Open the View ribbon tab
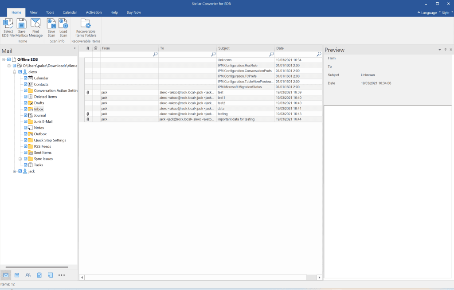The width and height of the screenshot is (454, 290). click(x=34, y=12)
